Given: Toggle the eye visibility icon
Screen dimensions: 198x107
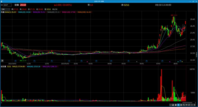Looking at the screenshot, I should click(x=186, y=105).
